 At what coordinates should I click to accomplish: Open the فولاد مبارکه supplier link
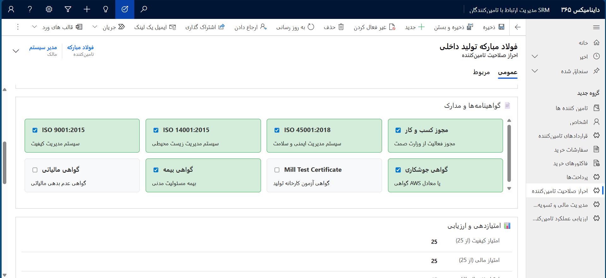80,47
